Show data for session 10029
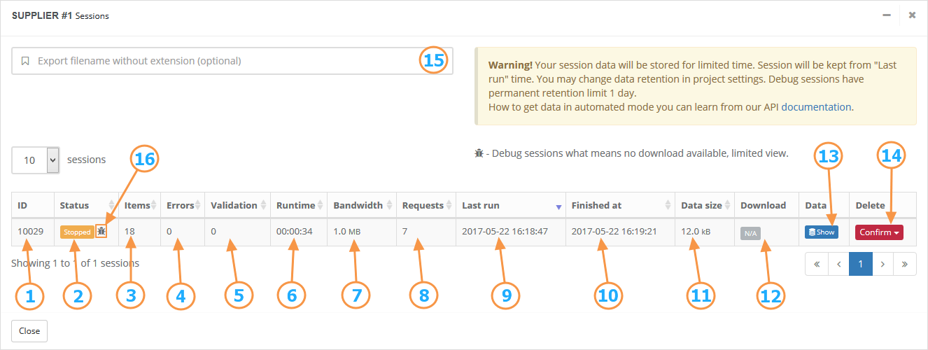Viewport: 928px width, 350px height. tap(822, 232)
